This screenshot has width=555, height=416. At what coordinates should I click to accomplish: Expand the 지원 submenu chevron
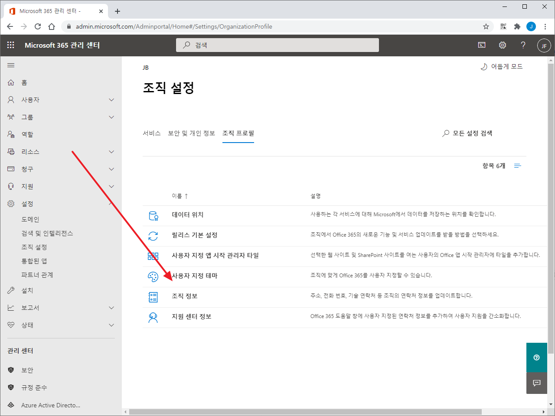coord(111,186)
